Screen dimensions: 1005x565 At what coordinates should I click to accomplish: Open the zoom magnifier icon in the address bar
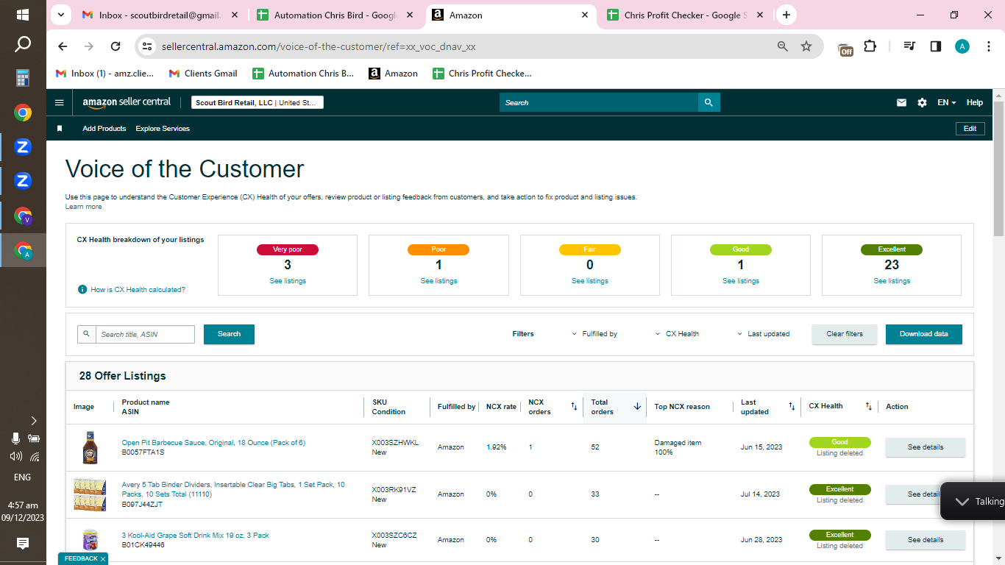coord(783,46)
